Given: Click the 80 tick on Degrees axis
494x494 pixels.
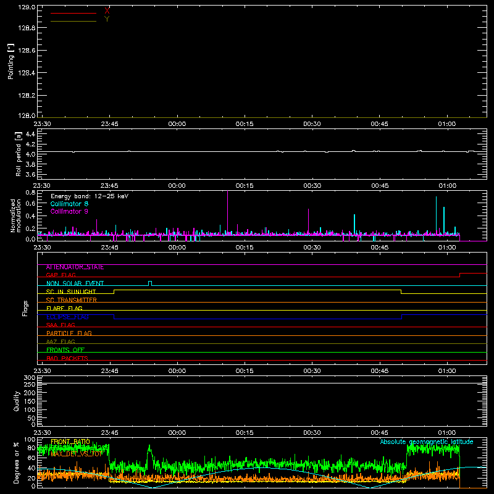Looking at the screenshot, I should [x=31, y=448].
